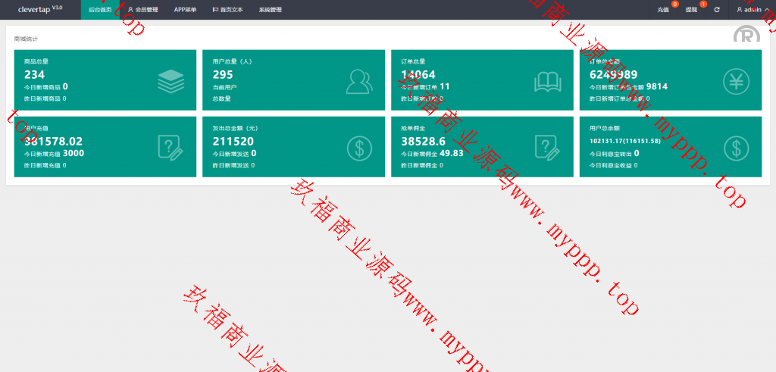Open the APP菜单 menu
This screenshot has width=776, height=372.
(x=185, y=10)
